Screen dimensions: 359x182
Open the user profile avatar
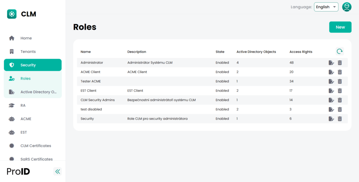[x=347, y=7]
